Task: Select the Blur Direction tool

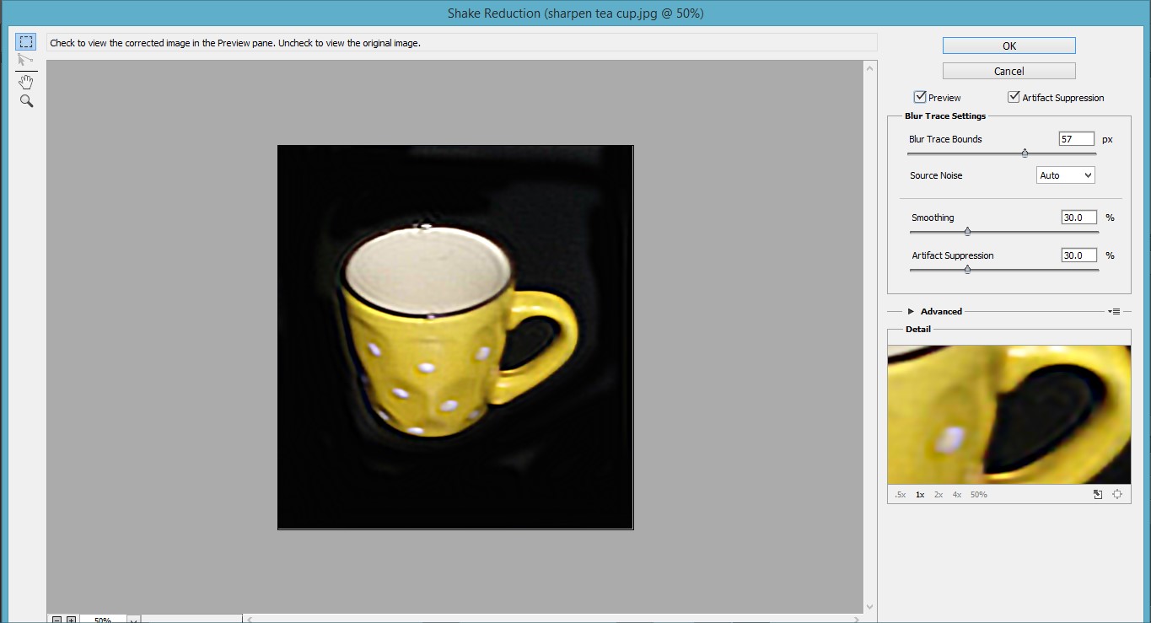Action: 26,60
